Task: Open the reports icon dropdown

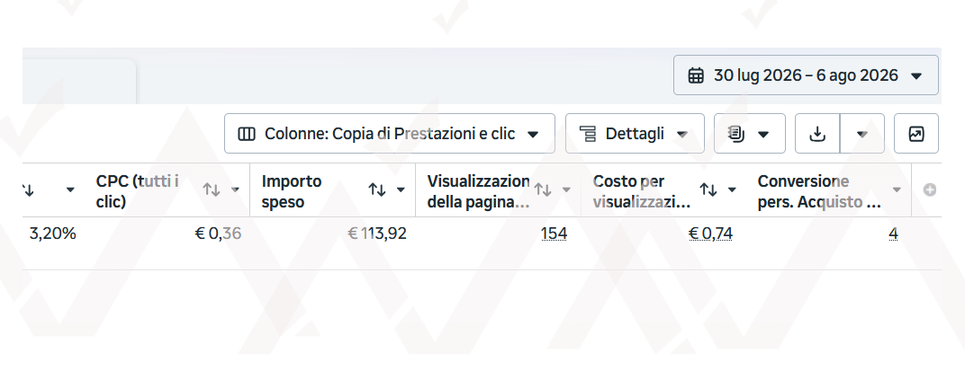Action: pos(750,133)
